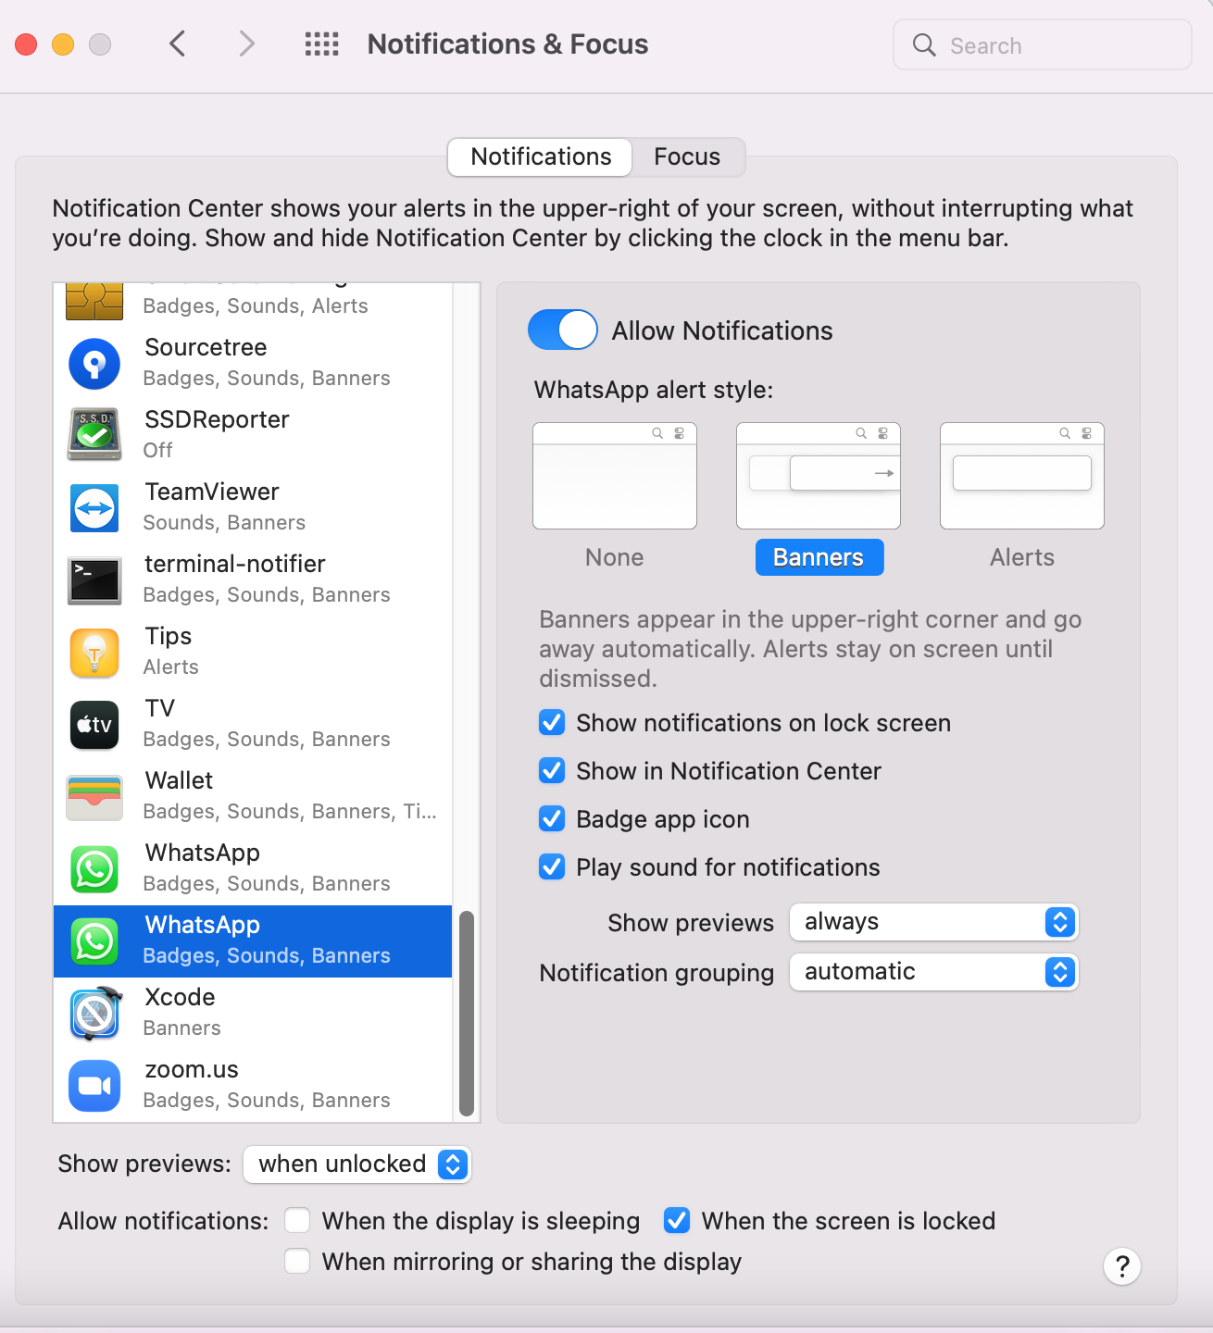Uncheck Play sound for notifications
This screenshot has height=1333, width=1213.
[x=552, y=866]
